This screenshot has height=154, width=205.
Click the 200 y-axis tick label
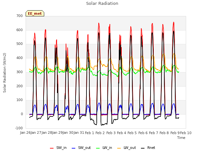coord(20,86)
